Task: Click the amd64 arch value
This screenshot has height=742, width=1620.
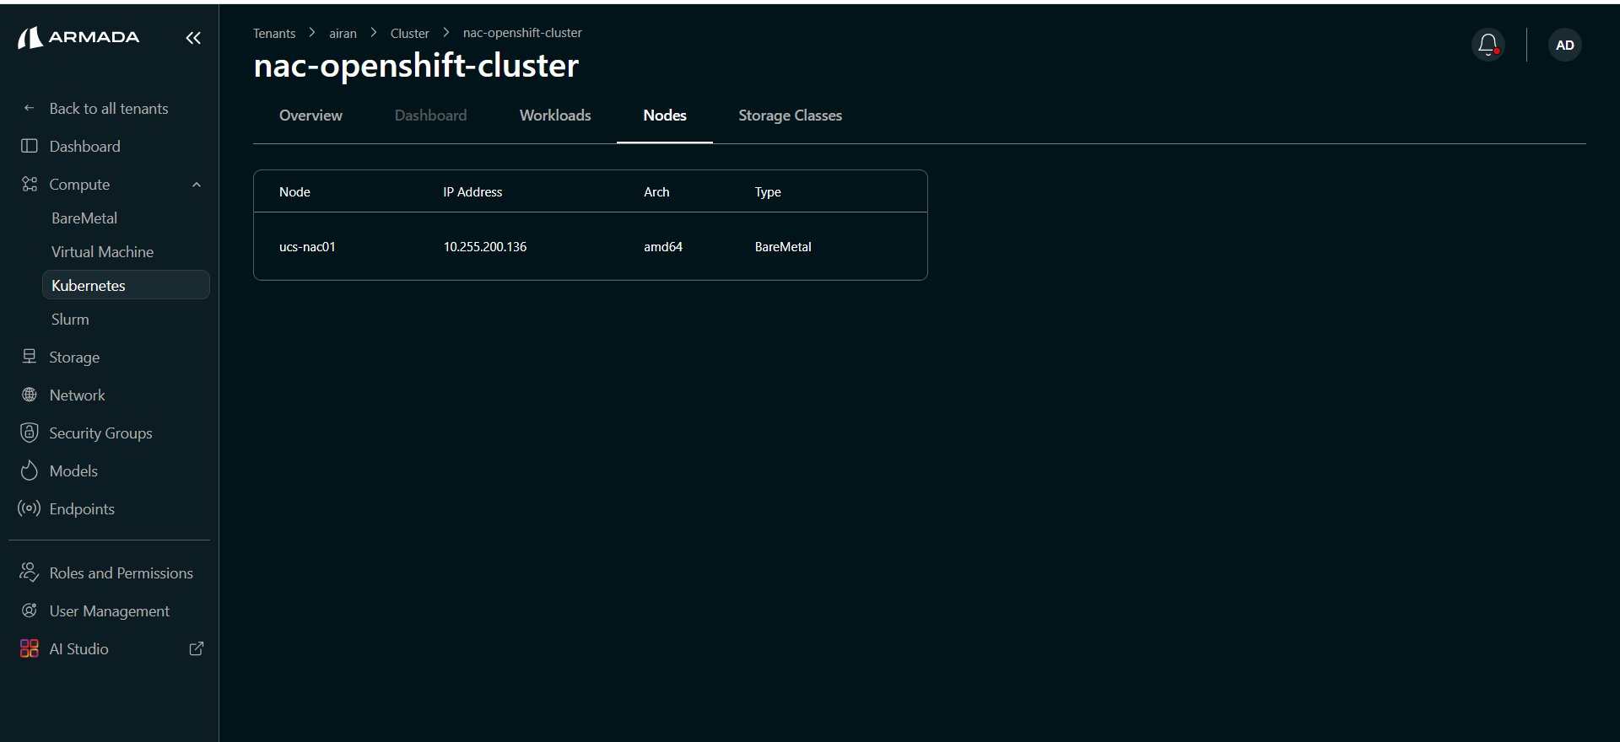Action: [x=663, y=247]
